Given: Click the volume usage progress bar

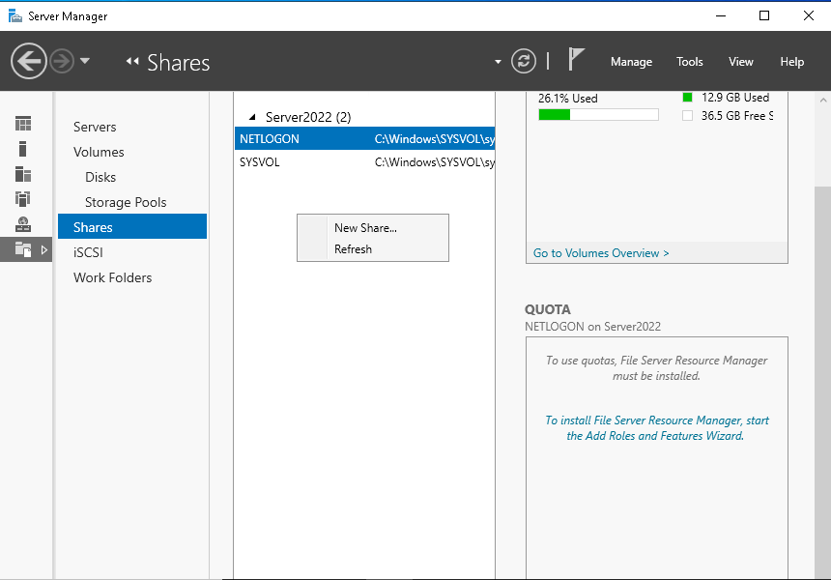Looking at the screenshot, I should 598,114.
